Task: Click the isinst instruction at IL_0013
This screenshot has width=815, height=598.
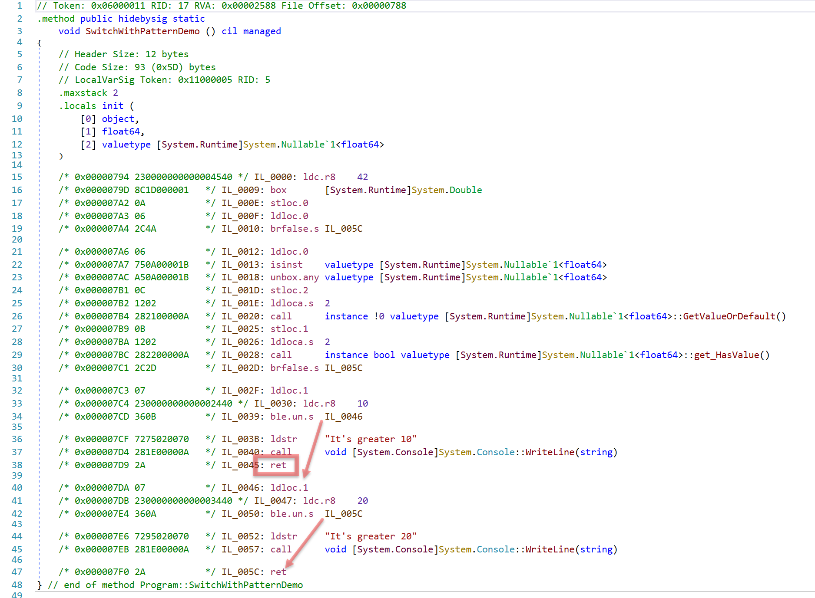Action: [x=286, y=265]
